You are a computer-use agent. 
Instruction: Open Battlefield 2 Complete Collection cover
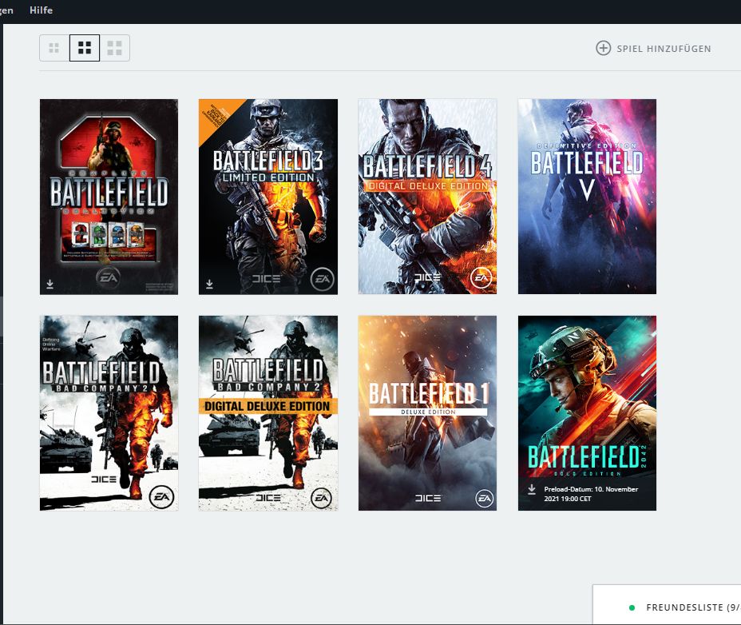tap(109, 197)
